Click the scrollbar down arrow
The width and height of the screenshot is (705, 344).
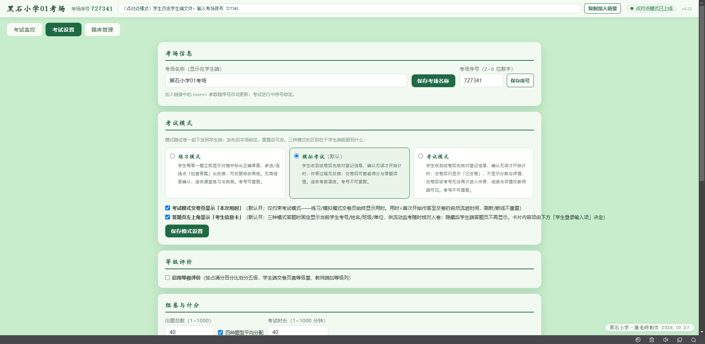(702, 332)
